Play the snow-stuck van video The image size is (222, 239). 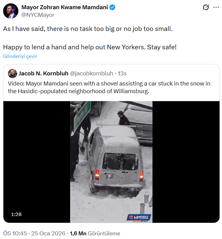(111, 162)
